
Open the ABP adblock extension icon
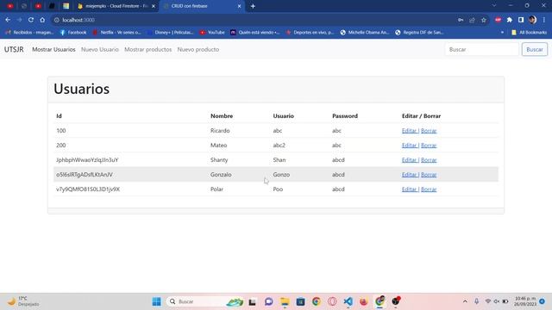[x=498, y=20]
